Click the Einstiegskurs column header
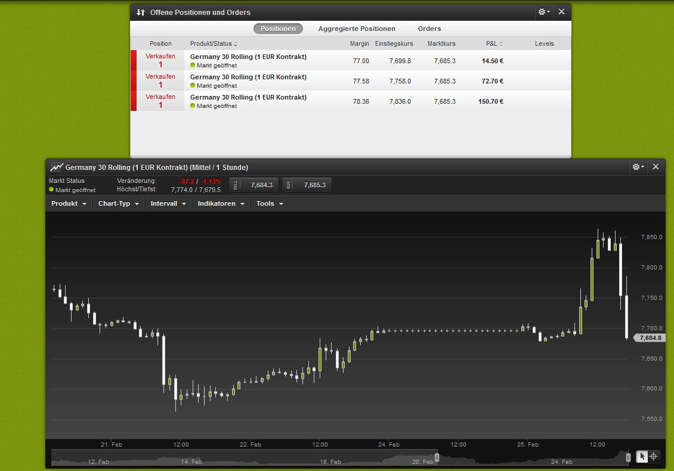The image size is (674, 471). pyautogui.click(x=394, y=44)
